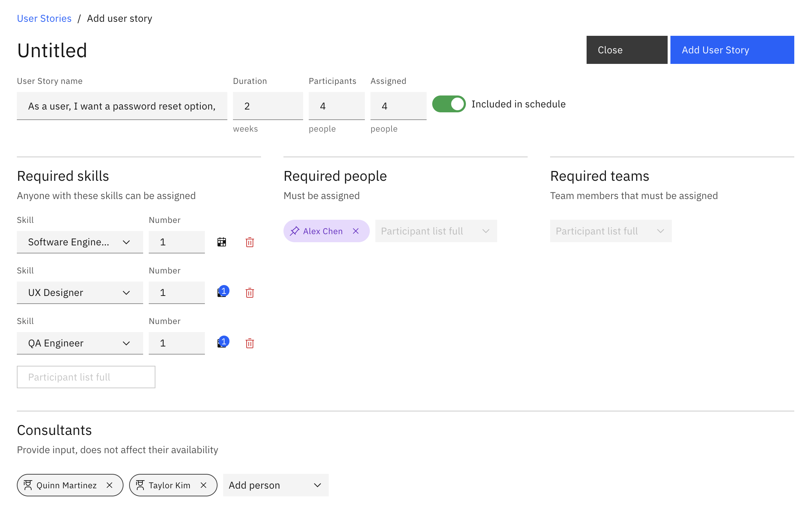Open calendar icon for Software Engineer skill
Viewport: 802px width, 509px height.
pyautogui.click(x=222, y=242)
